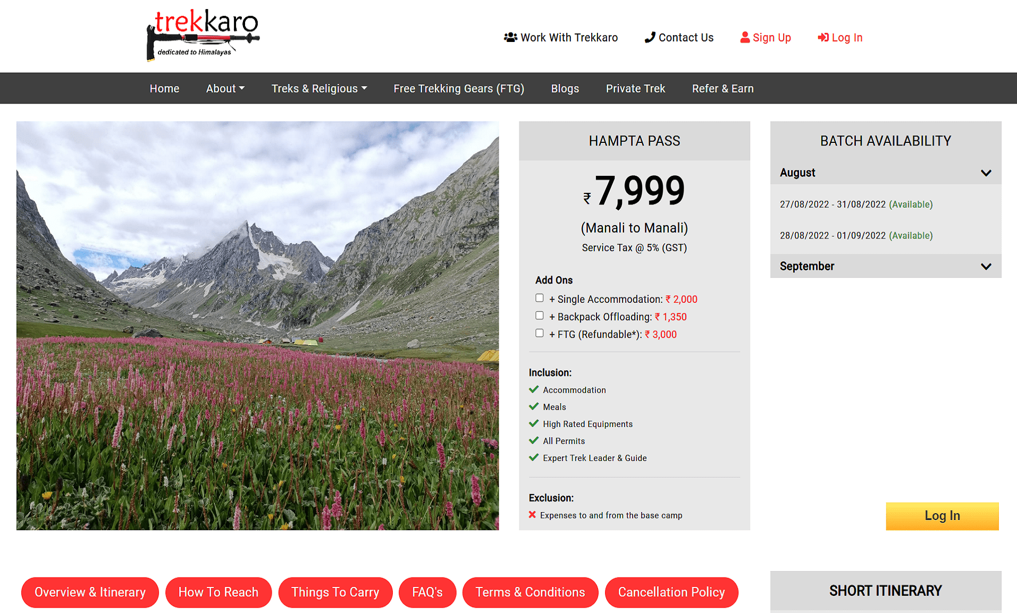Click the people icon beside Work With Trekkaro
1017x613 pixels.
(510, 37)
